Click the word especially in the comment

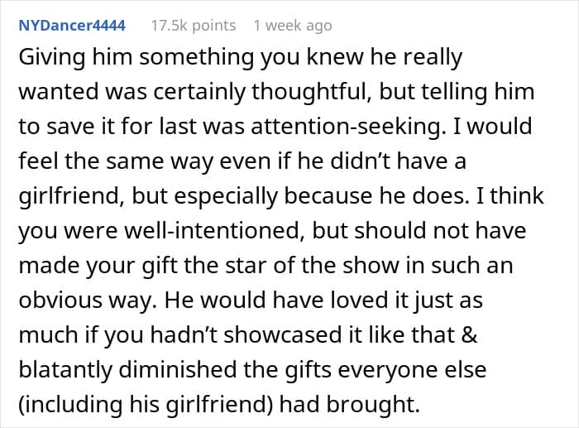coord(226,196)
